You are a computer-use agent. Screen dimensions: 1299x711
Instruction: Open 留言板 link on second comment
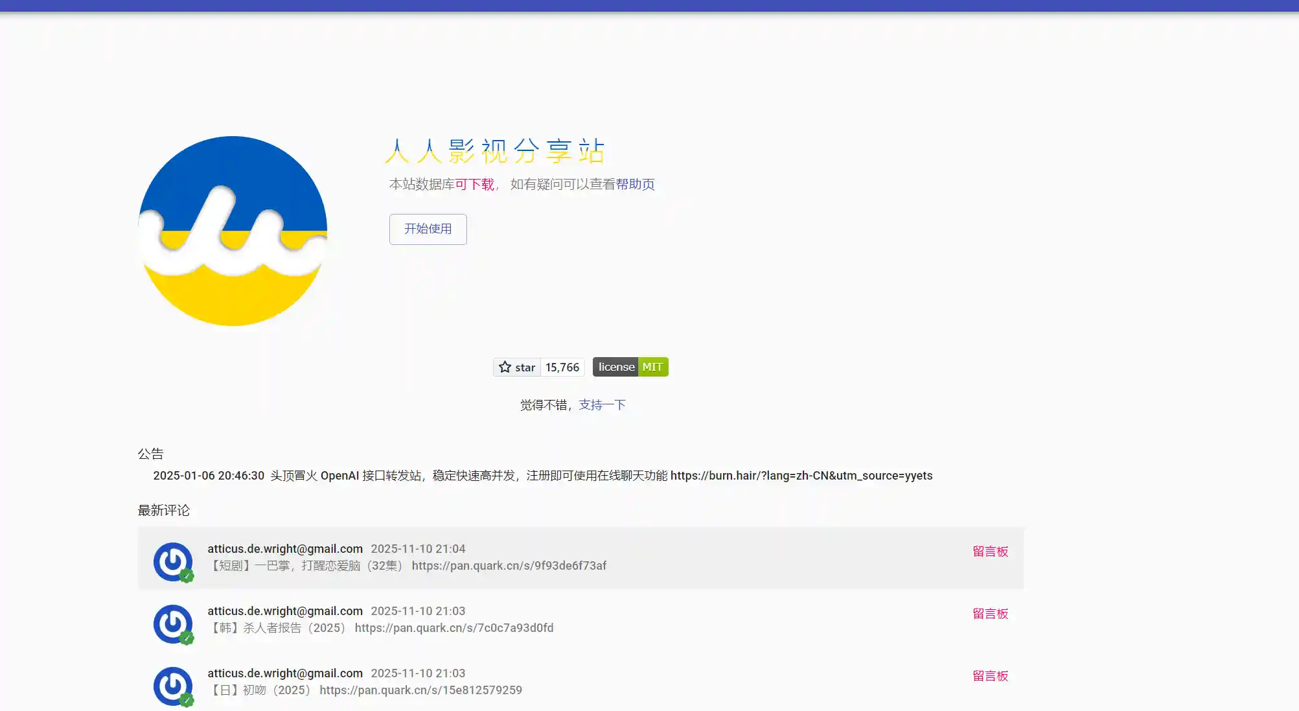click(990, 614)
